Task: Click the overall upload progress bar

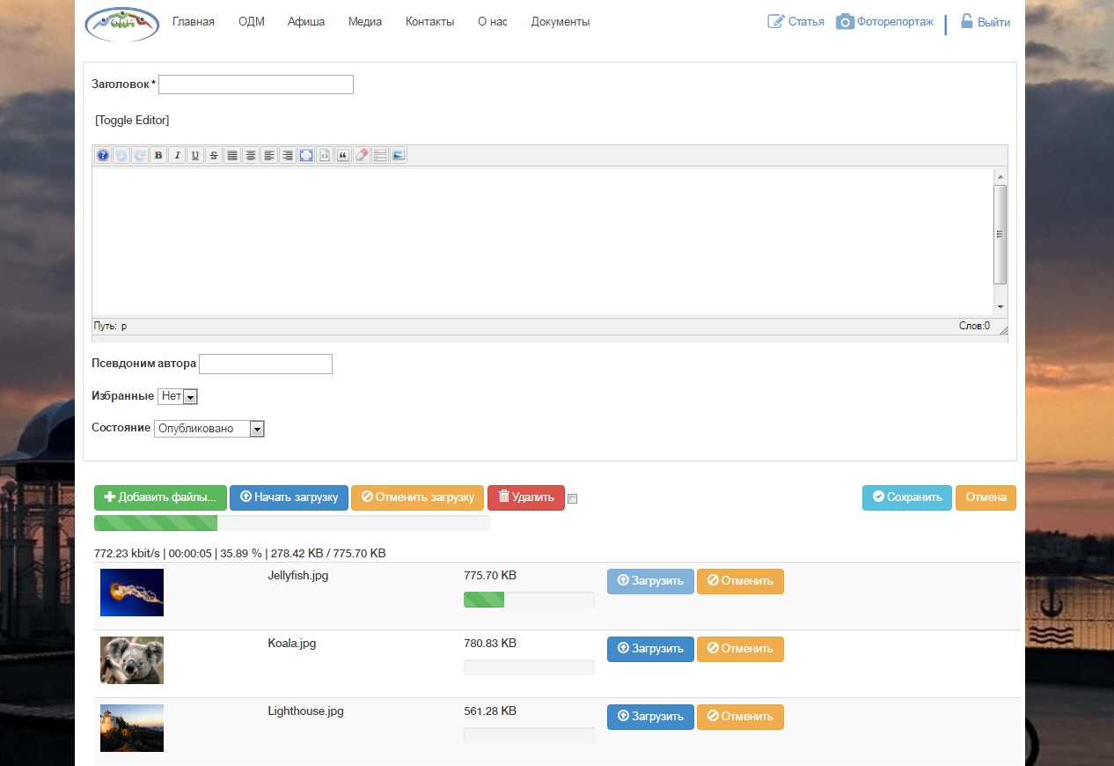Action: coord(292,523)
